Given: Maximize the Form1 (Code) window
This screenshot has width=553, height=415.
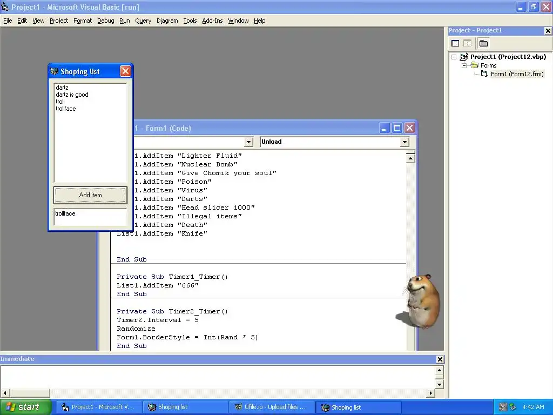Looking at the screenshot, I should tap(397, 128).
